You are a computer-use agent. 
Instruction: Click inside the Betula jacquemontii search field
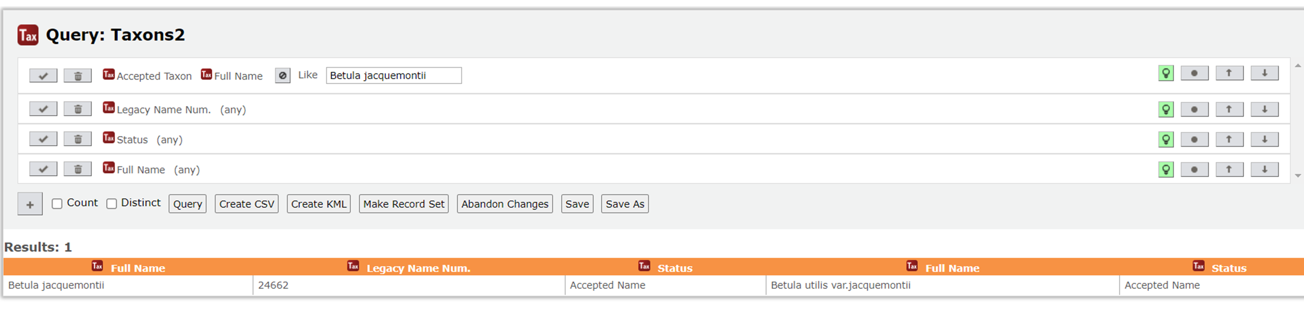click(x=394, y=75)
